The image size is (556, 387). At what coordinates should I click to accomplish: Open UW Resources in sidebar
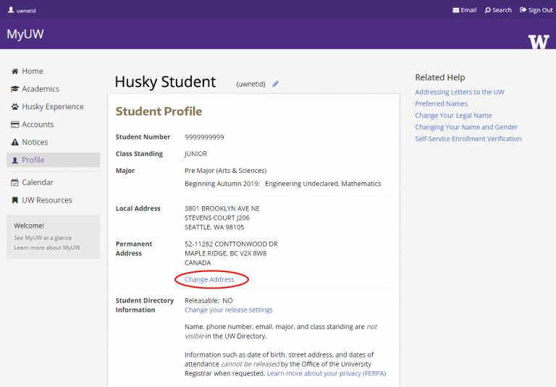tap(47, 200)
